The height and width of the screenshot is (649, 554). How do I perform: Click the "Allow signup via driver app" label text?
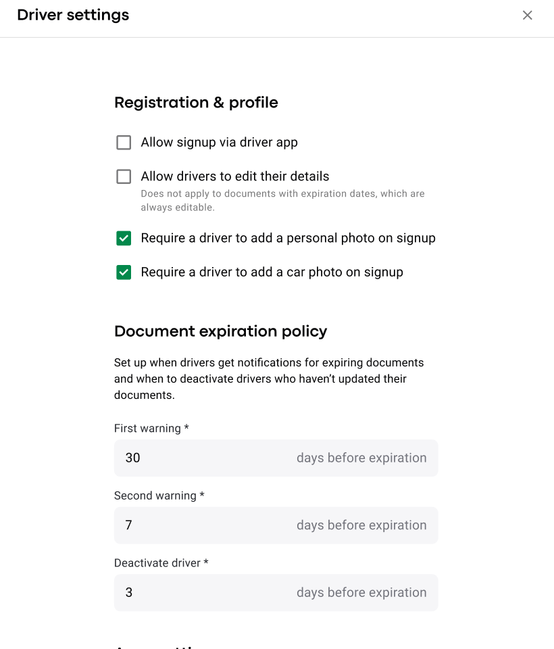(x=219, y=143)
